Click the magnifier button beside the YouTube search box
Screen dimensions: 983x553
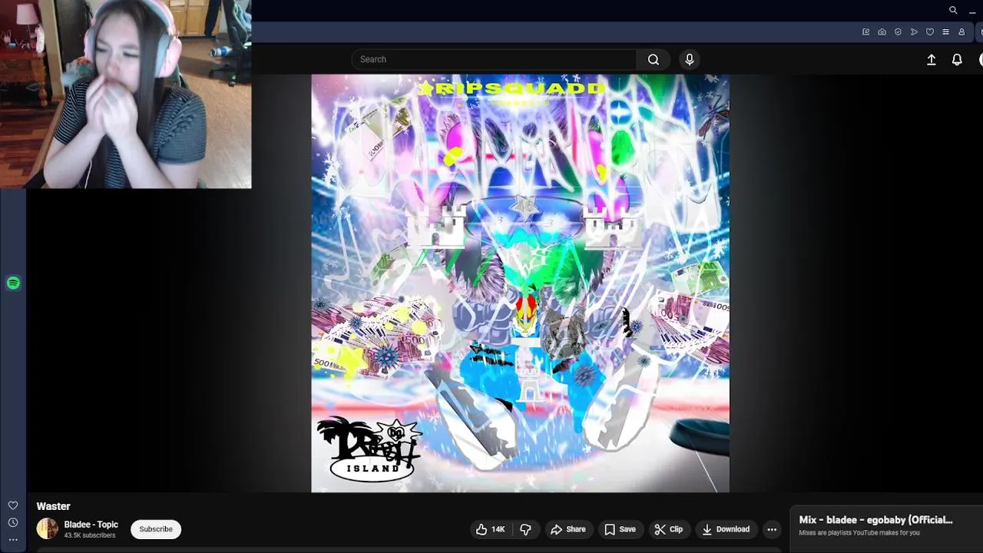click(x=654, y=59)
